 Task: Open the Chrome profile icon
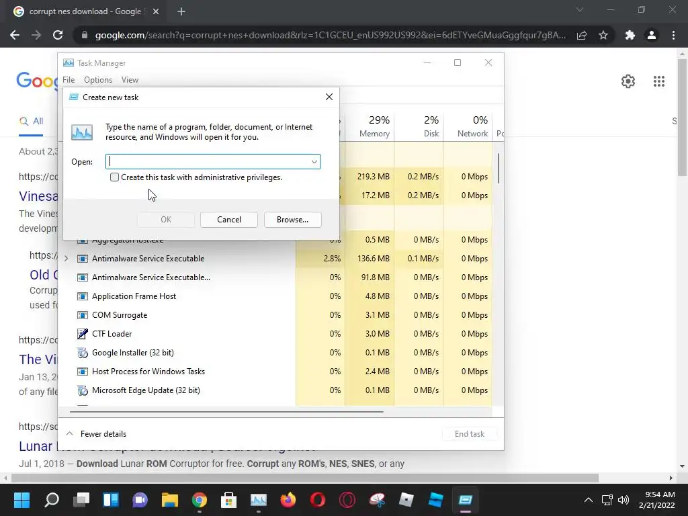point(652,35)
